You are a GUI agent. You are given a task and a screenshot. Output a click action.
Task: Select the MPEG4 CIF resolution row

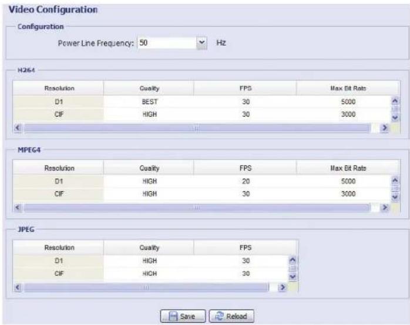point(58,194)
